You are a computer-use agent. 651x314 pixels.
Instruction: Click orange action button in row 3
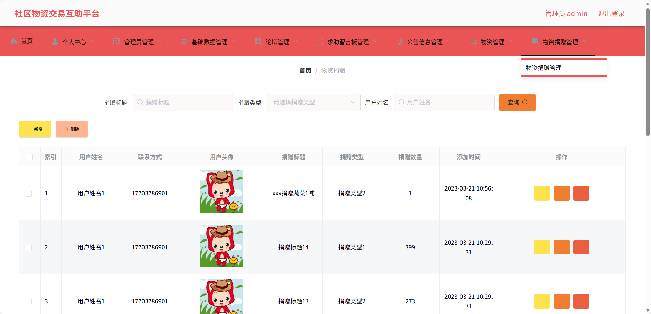click(x=562, y=301)
